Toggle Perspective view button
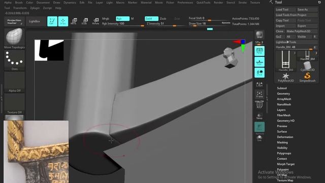Screen dimensions: 325x183 (259, 51)
